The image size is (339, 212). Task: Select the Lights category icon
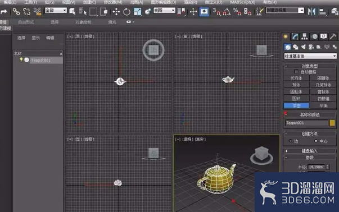[304, 47]
